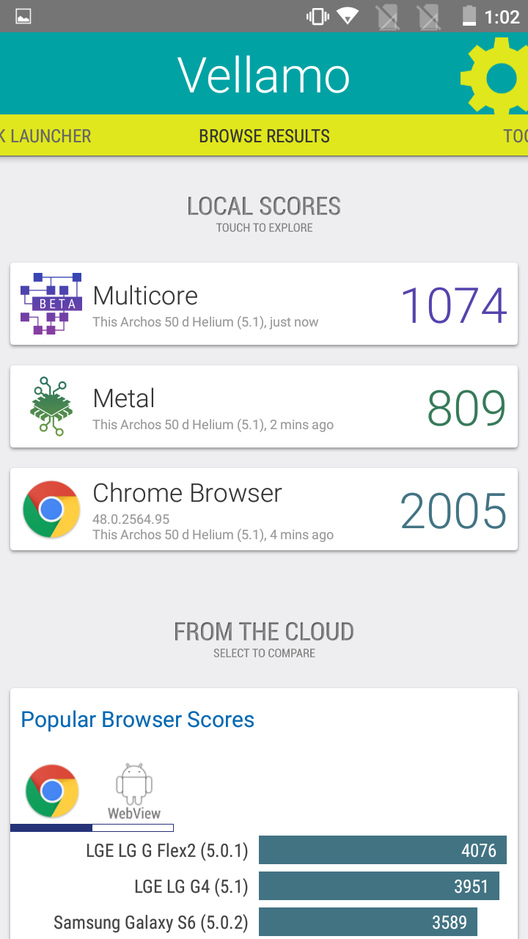Select the WebView Android icon
528x939 pixels.
pyautogui.click(x=133, y=791)
